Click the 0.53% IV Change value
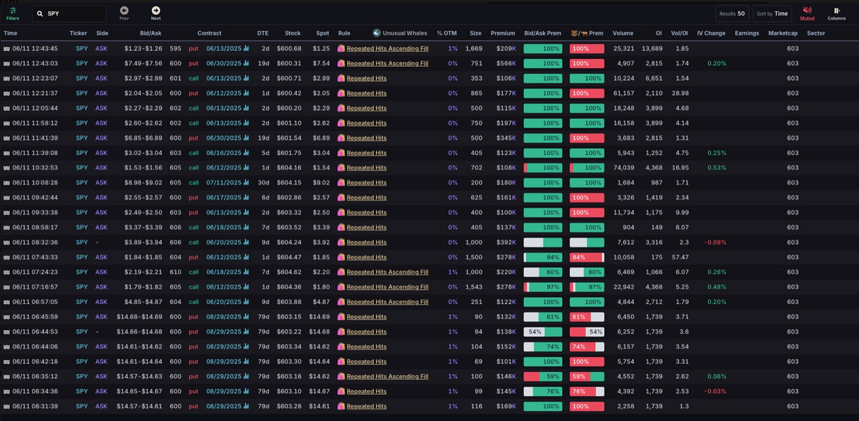Viewport: 859px width, 421px height. point(716,167)
